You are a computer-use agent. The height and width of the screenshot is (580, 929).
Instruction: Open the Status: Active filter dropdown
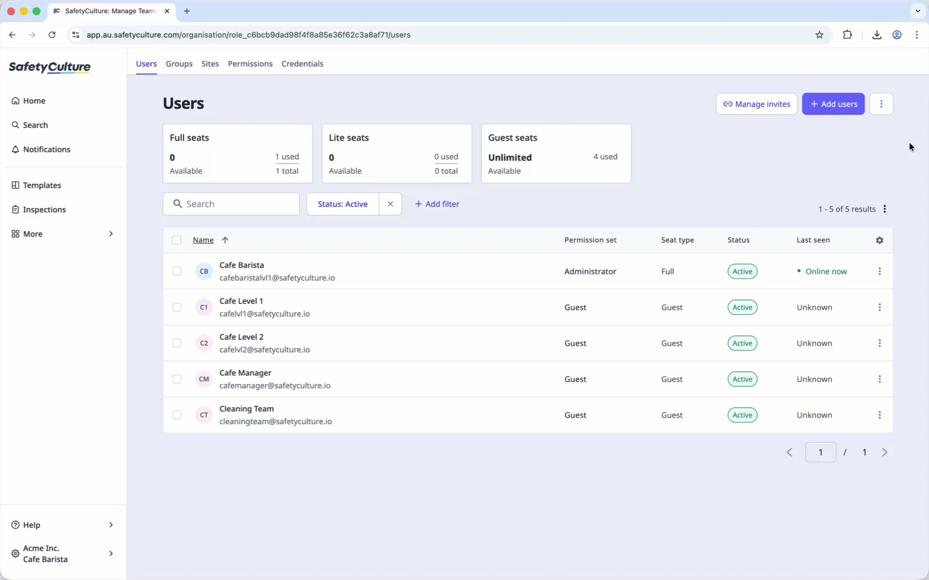click(343, 204)
